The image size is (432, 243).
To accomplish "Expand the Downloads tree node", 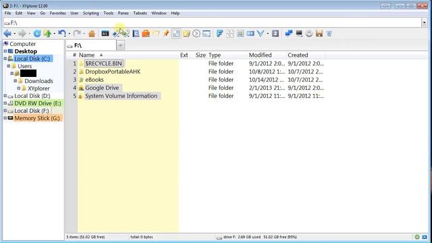I will (x=16, y=81).
